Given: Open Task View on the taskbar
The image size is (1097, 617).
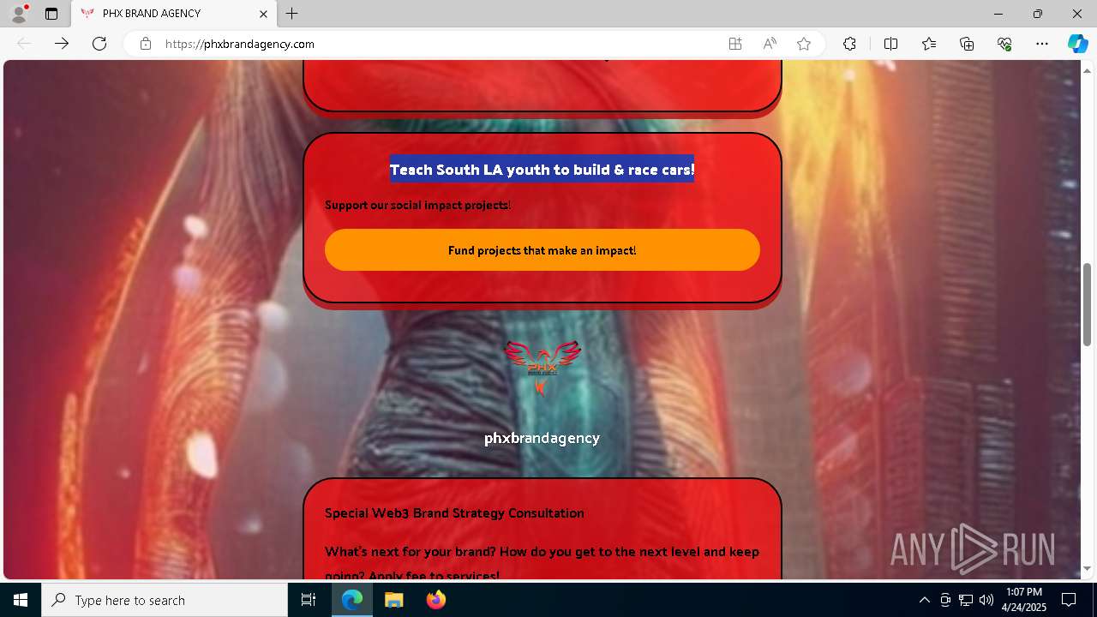Looking at the screenshot, I should [x=309, y=600].
